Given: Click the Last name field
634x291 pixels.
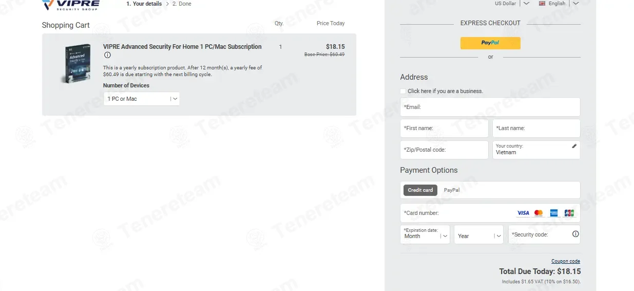Looking at the screenshot, I should click(536, 129).
